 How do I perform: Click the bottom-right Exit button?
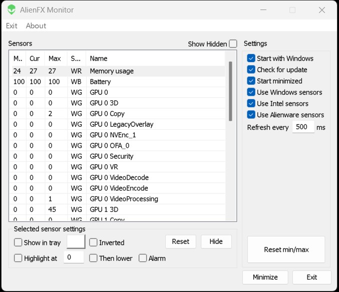pyautogui.click(x=312, y=277)
